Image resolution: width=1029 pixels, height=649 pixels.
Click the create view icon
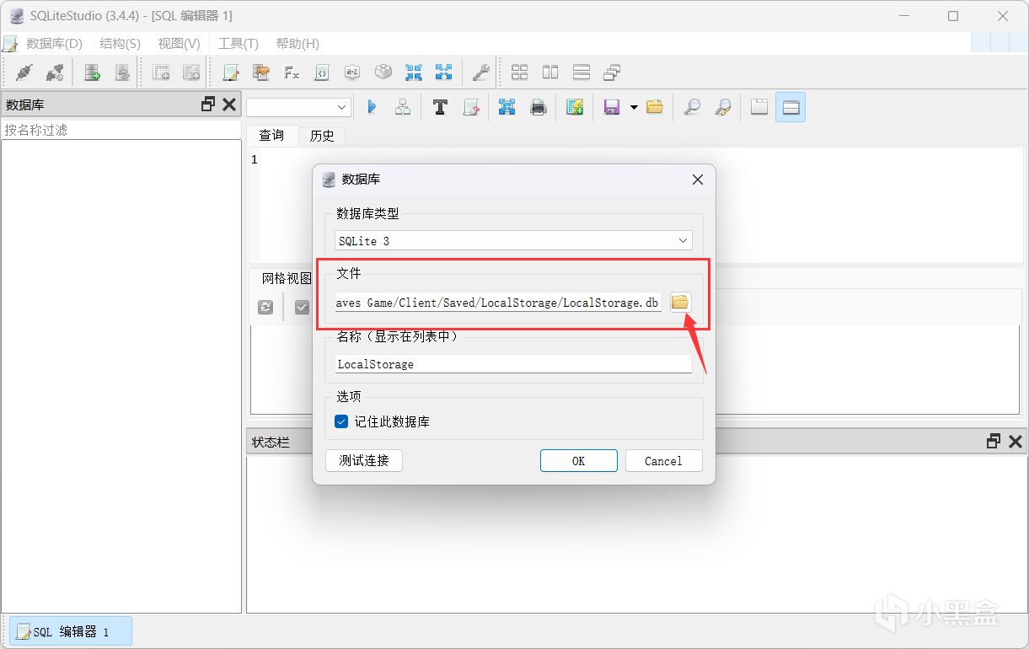pyautogui.click(x=191, y=73)
